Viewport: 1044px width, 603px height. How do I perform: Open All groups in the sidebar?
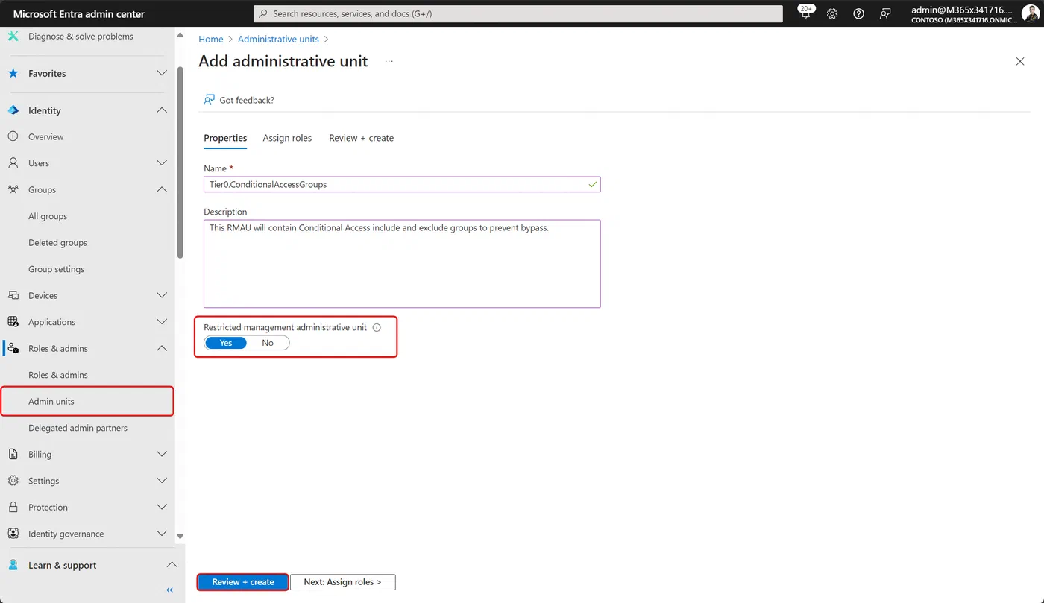click(48, 216)
